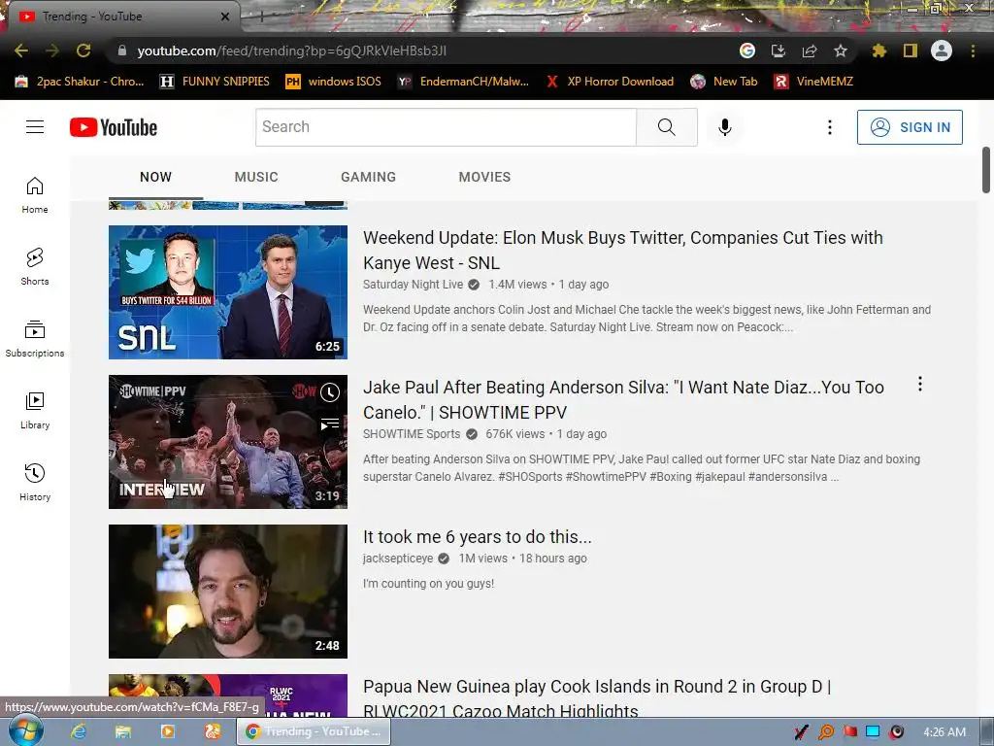Open action menu for Jake Paul video
Viewport: 994px width, 746px height.
pyautogui.click(x=920, y=384)
